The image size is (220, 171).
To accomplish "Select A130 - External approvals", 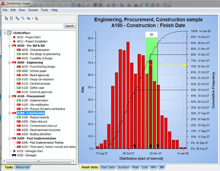I will click(x=37, y=92).
